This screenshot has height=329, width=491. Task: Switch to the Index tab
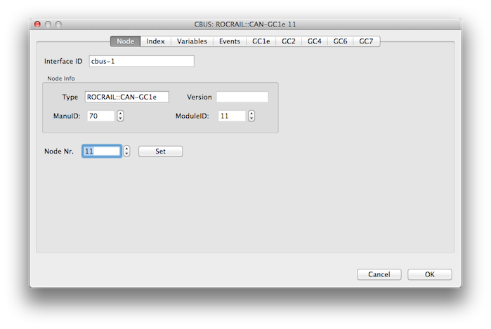pyautogui.click(x=155, y=41)
